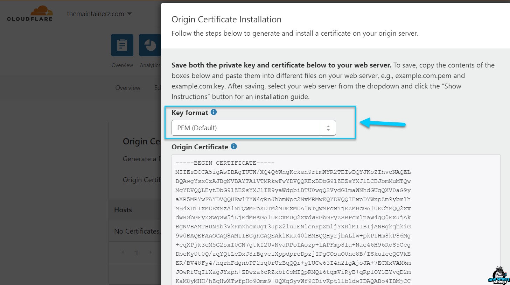
Task: Click the Key format info icon
Action: [214, 112]
